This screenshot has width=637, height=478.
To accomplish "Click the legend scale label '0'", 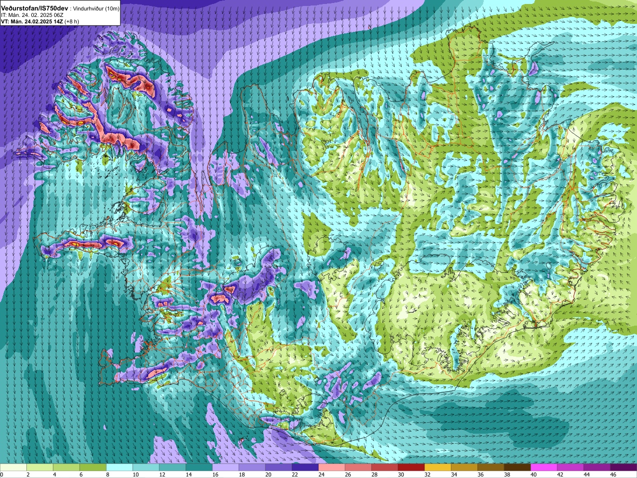I will tap(2, 475).
